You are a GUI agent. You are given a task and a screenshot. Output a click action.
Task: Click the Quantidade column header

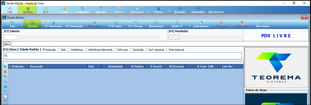(112, 67)
